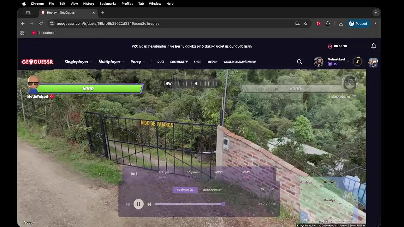Image resolution: width=404 pixels, height=227 pixels.
Task: Install the app from the address bar
Action: click(x=297, y=23)
